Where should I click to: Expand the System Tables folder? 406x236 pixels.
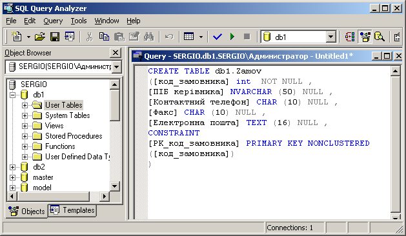point(25,115)
